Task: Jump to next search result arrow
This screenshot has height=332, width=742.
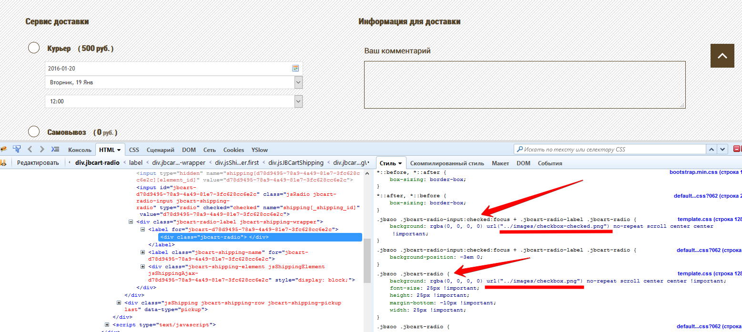Action: point(723,149)
